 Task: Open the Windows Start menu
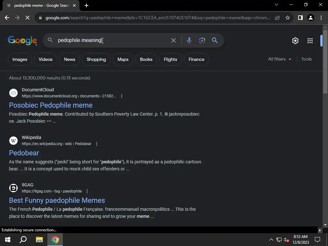click(x=8, y=240)
